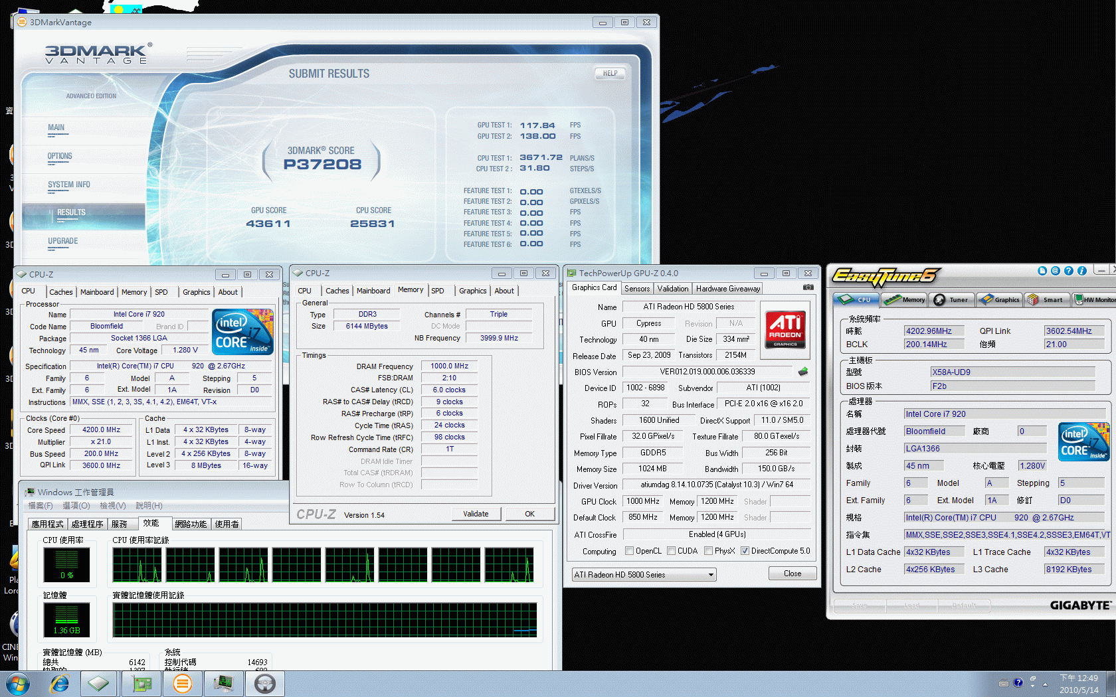
Task: Switch to CPU-Z chip taskbar icon
Action: coord(99,684)
